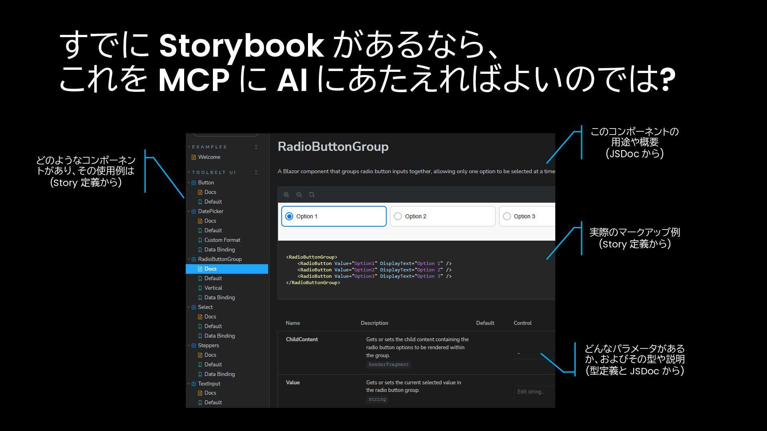The width and height of the screenshot is (767, 431).
Task: Click the Value parameter name
Action: [293, 383]
